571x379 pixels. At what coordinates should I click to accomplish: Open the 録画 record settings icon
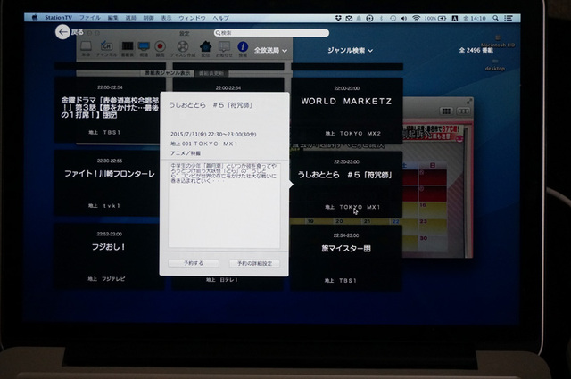tap(160, 49)
